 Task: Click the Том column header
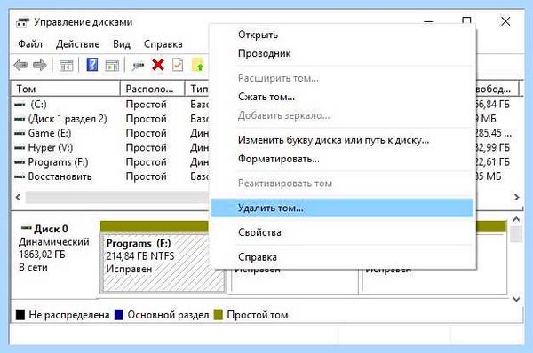(x=66, y=89)
